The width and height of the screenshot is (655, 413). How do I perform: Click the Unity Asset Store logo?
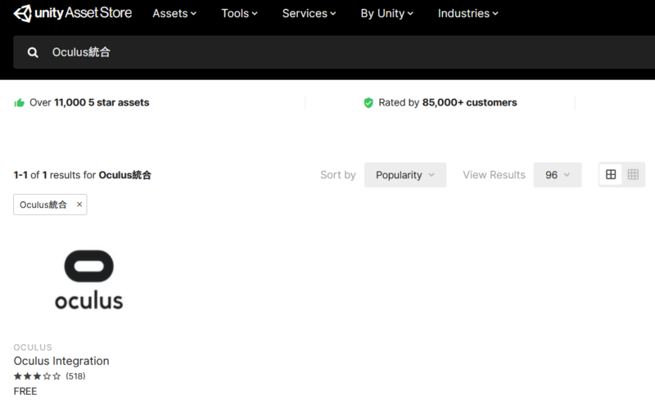[73, 13]
